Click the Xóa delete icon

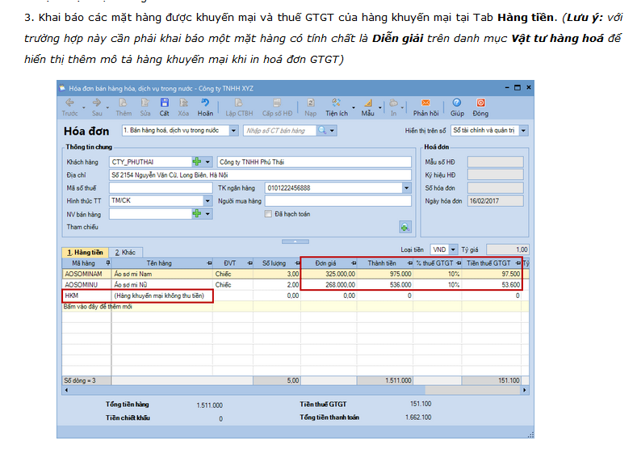[x=183, y=107]
